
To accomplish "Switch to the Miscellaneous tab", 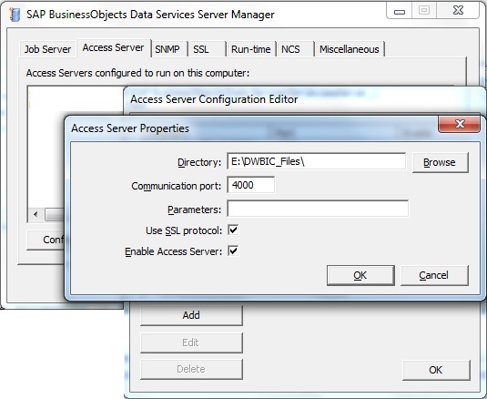I will pos(350,49).
